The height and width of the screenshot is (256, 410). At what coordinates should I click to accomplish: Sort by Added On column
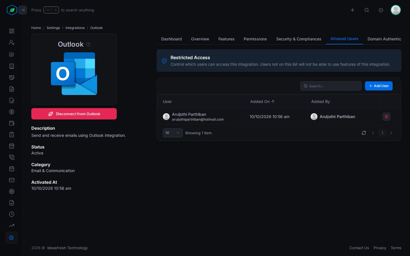pos(263,102)
